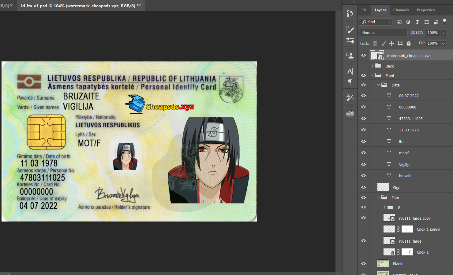Click the Blank layer thumbnail
This screenshot has height=275, width=453.
pos(383,263)
